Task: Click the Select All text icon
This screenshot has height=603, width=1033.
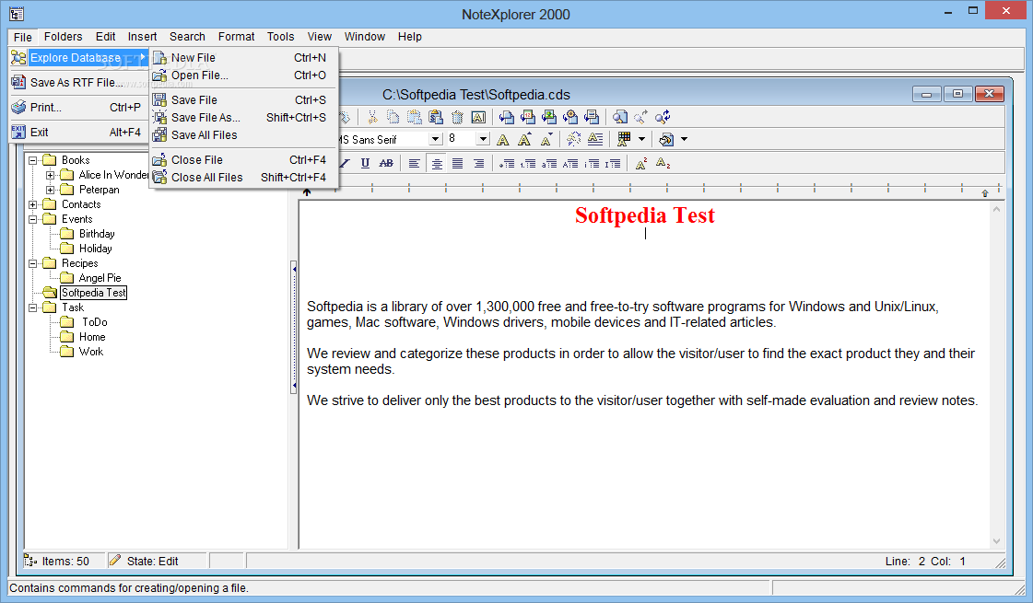Action: pyautogui.click(x=478, y=117)
